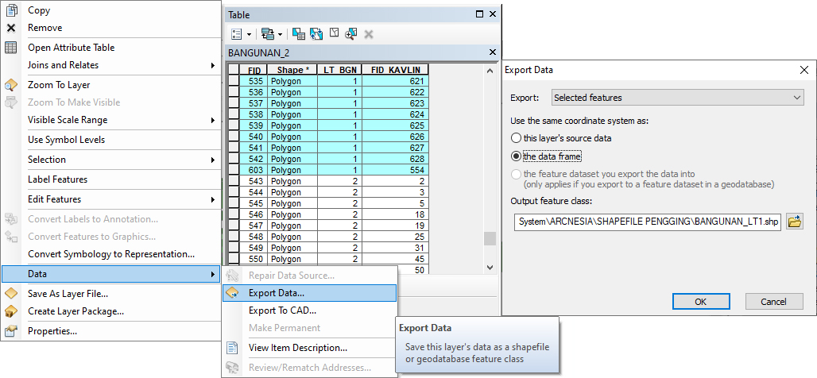Viewport: 817px width, 378px height.
Task: Click the Select By Attributes icon
Action: 298,34
